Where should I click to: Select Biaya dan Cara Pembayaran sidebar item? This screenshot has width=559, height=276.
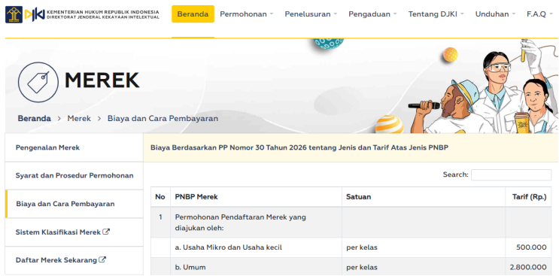pyautogui.click(x=74, y=204)
